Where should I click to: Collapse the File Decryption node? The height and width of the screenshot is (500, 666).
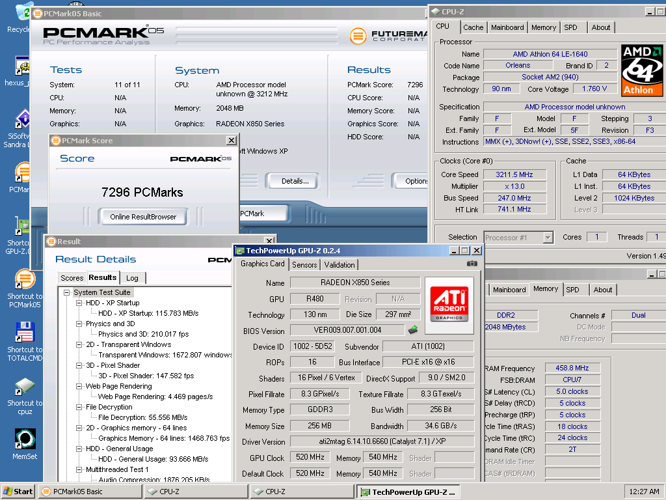point(79,407)
